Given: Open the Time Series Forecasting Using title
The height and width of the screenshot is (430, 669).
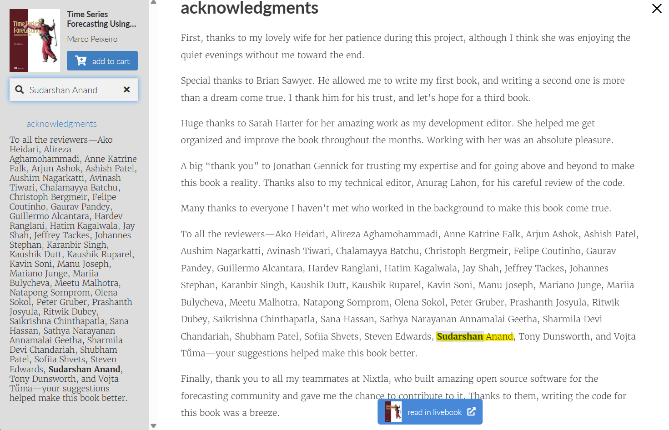Looking at the screenshot, I should coord(101,19).
